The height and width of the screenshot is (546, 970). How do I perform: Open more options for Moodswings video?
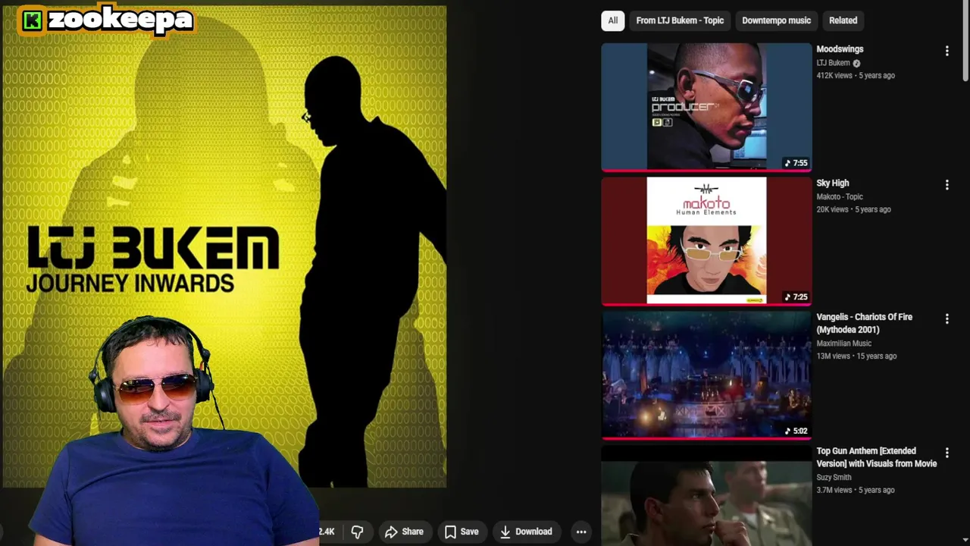[x=947, y=51]
